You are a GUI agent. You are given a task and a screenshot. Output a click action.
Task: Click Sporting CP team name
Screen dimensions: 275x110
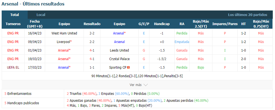[x=118, y=68]
